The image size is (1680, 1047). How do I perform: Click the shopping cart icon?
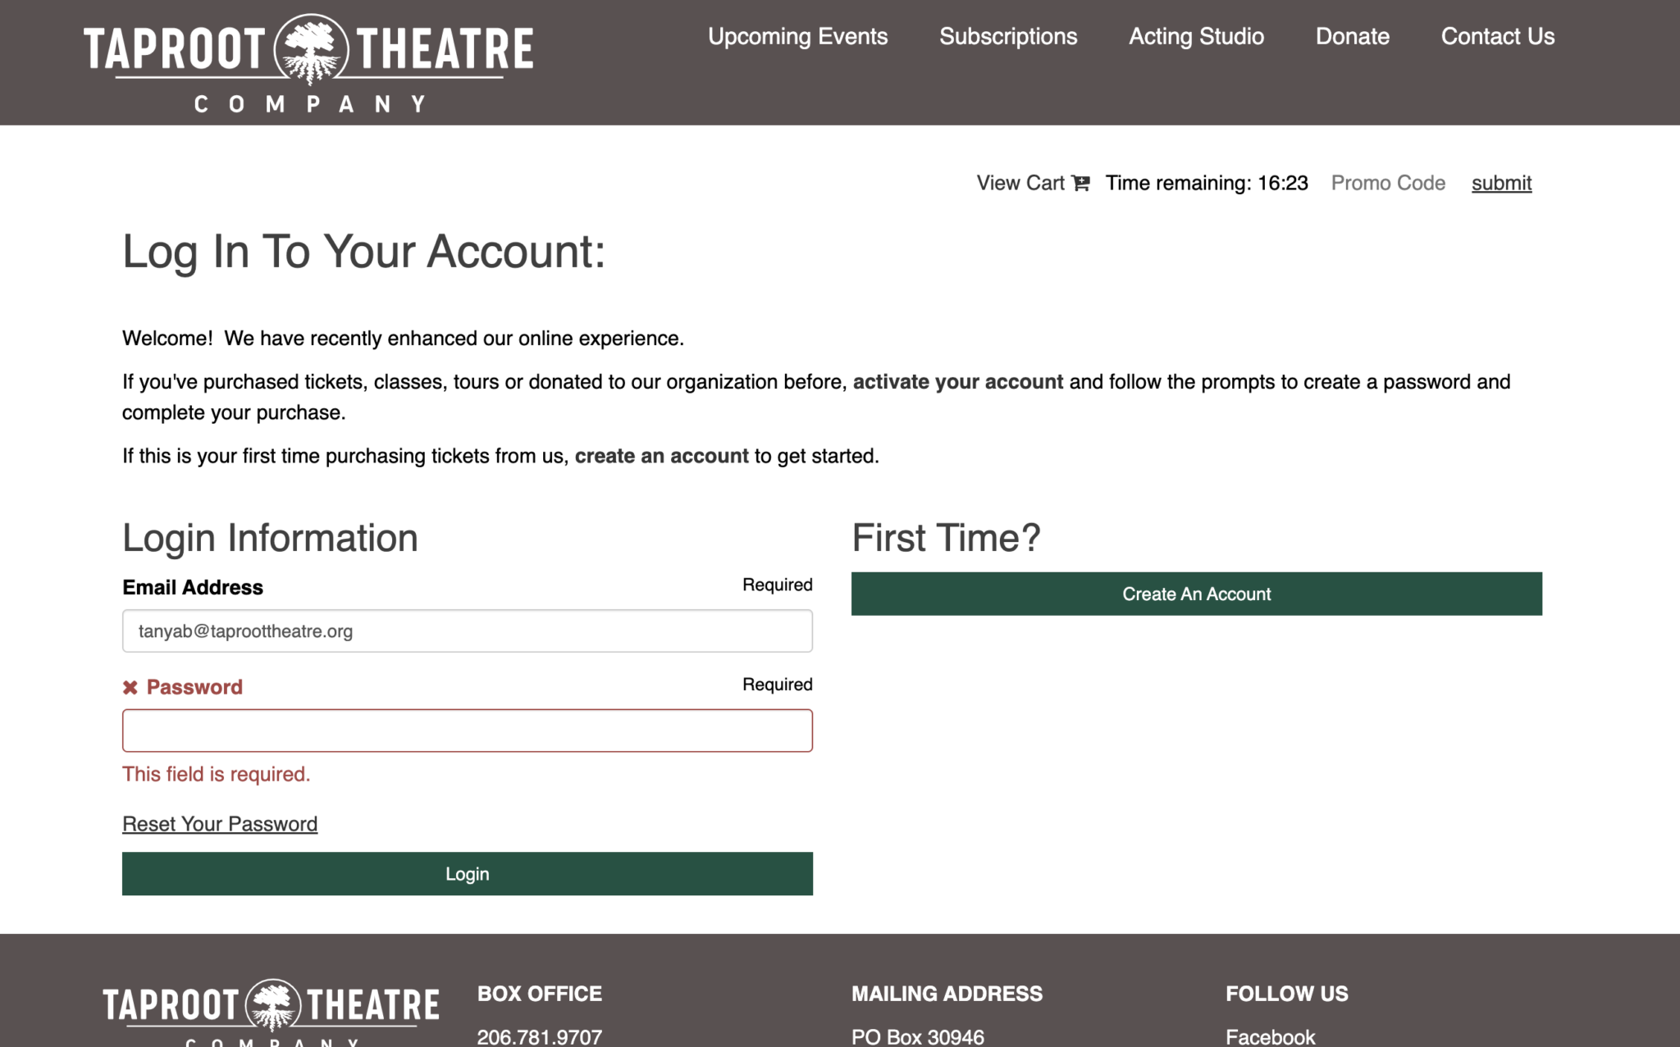coord(1080,183)
